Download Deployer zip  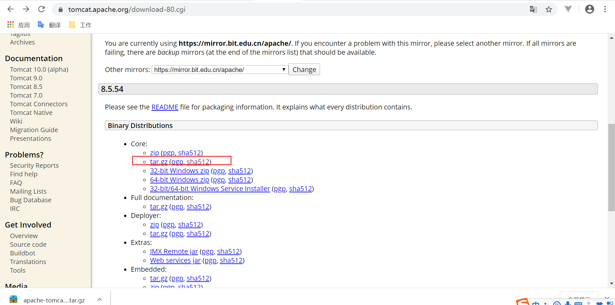tap(154, 224)
